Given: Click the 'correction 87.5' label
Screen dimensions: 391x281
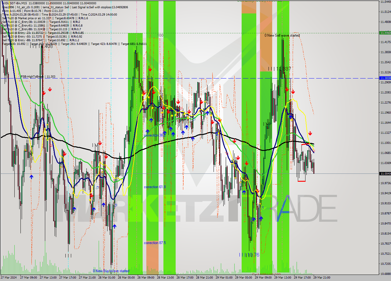Looking at the screenshot, I should click(155, 243).
